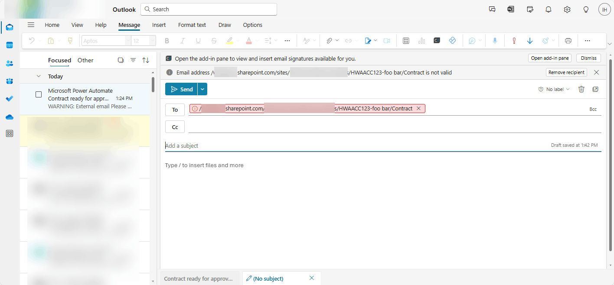
Task: Open More apps grid in left rail
Action: [x=9, y=133]
